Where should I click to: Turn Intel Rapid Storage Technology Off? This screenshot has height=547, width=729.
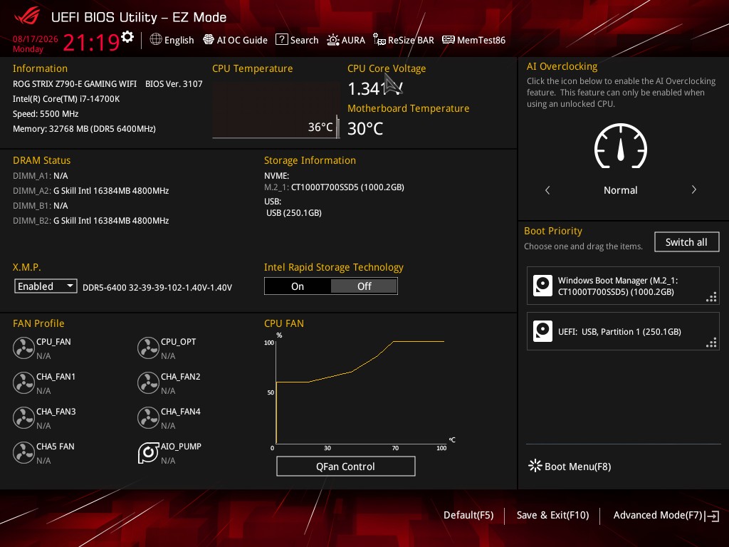(364, 286)
